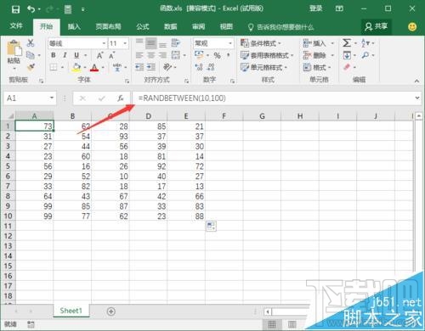Open Cell Styles menu
The width and height of the screenshot is (425, 331).
tap(263, 67)
